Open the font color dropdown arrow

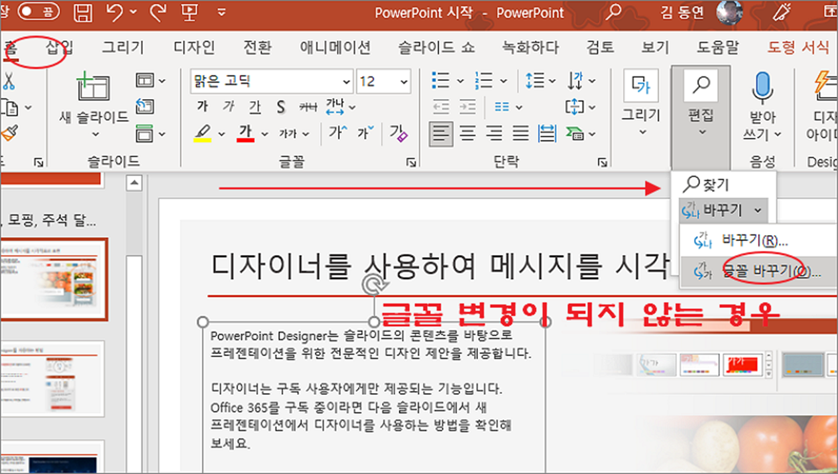[264, 134]
